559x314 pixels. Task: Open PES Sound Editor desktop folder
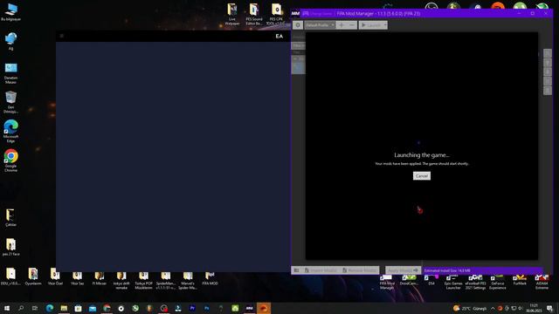click(x=254, y=14)
